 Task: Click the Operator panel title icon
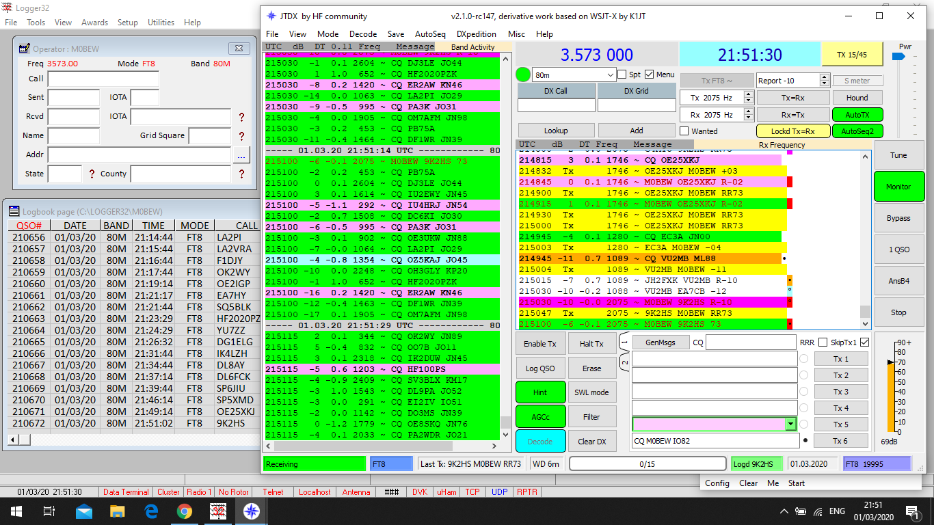pos(25,49)
